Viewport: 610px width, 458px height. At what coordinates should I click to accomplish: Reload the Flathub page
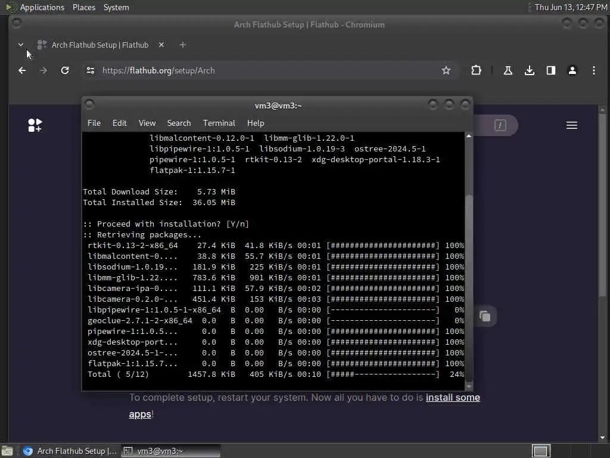point(65,70)
